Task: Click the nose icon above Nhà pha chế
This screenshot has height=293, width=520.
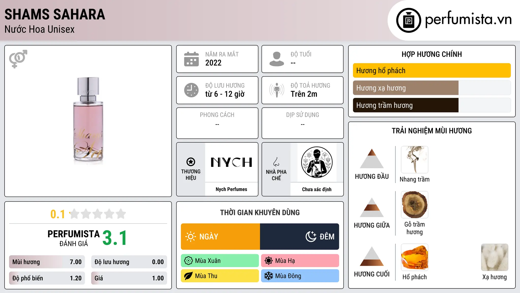Action: (276, 162)
